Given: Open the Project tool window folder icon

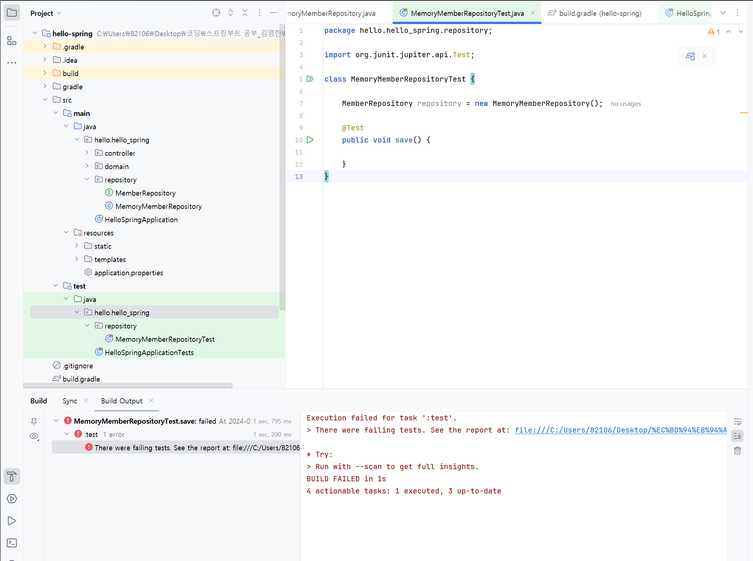Looking at the screenshot, I should pyautogui.click(x=12, y=13).
